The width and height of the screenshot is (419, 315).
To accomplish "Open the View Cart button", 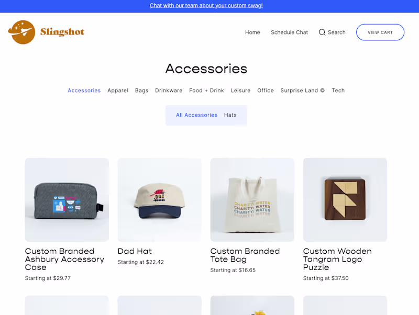I will click(380, 32).
